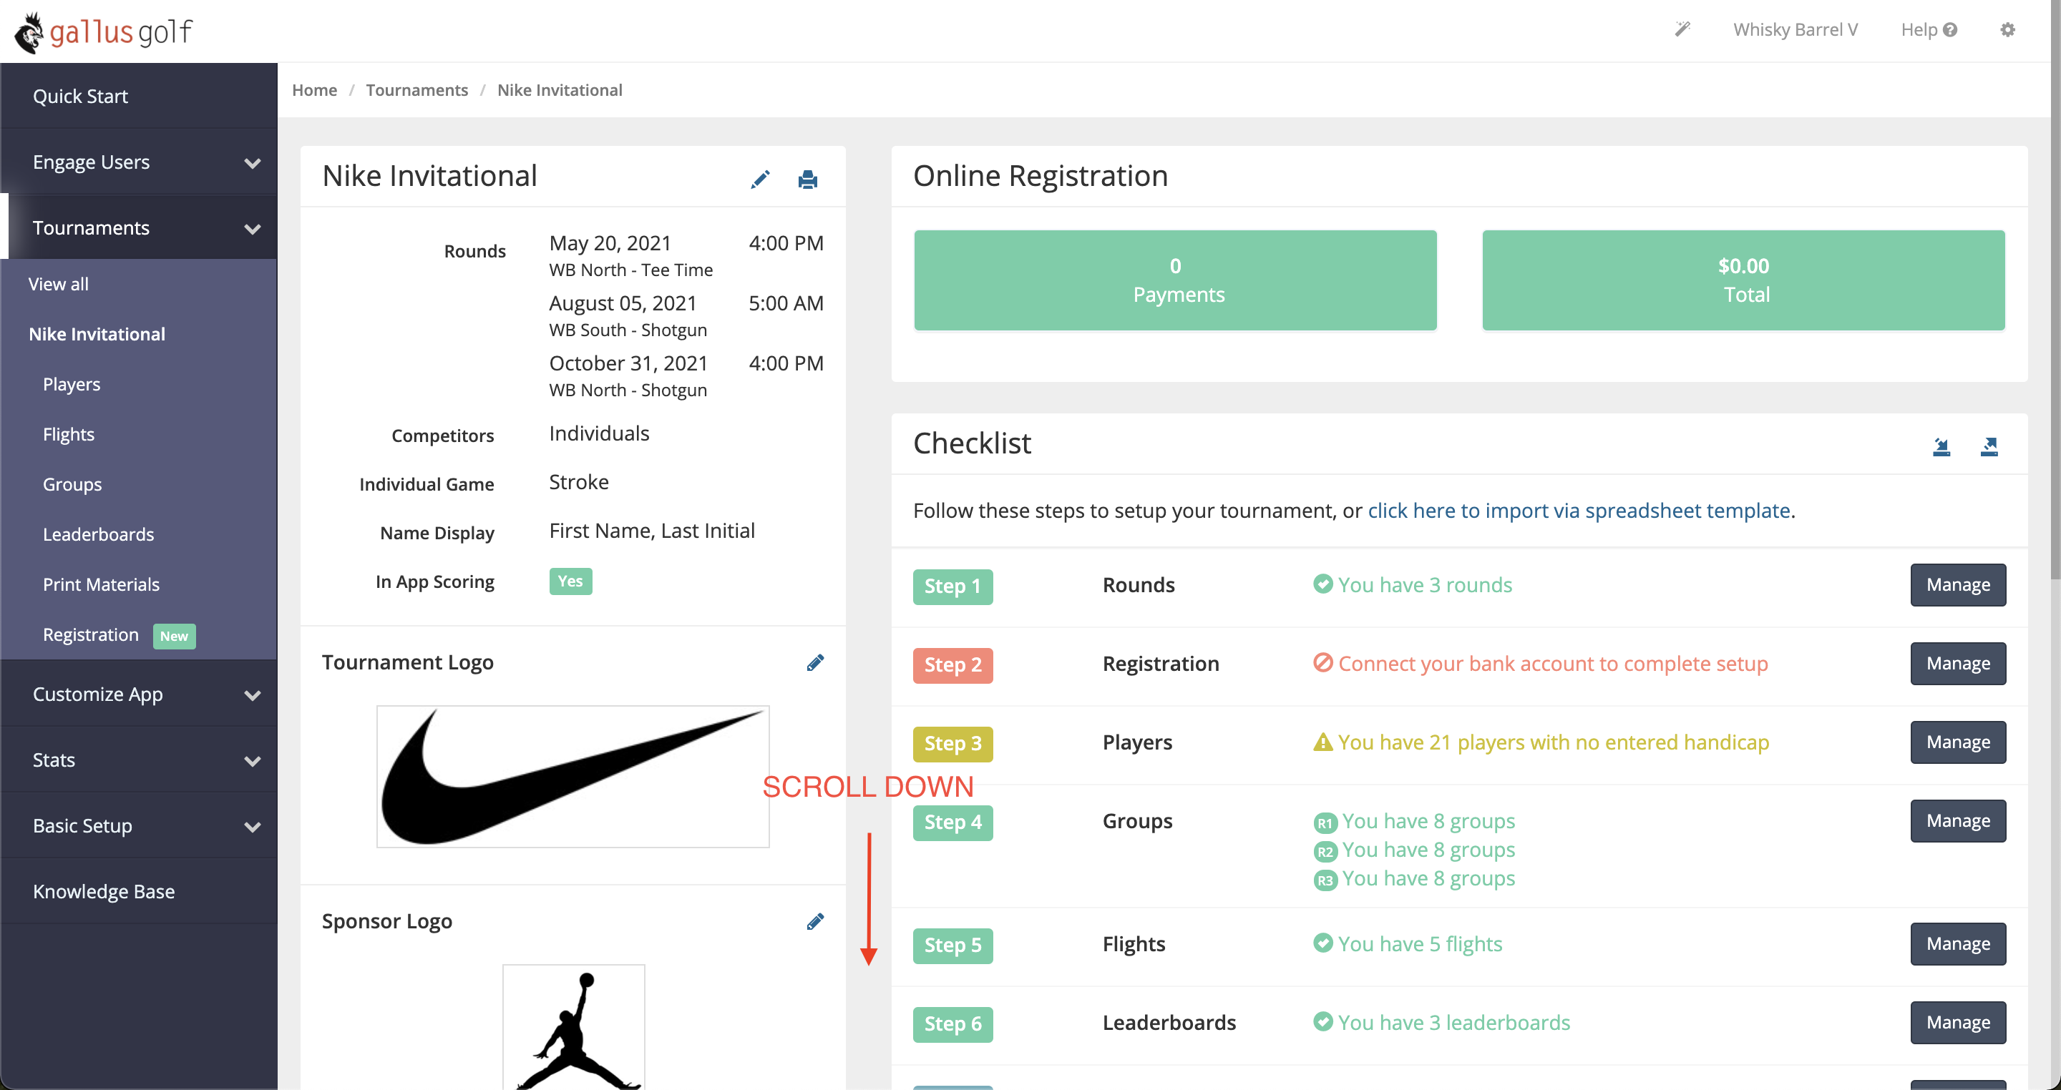Click the Checklist export icon
This screenshot has height=1090, width=2061.
pyautogui.click(x=1989, y=446)
